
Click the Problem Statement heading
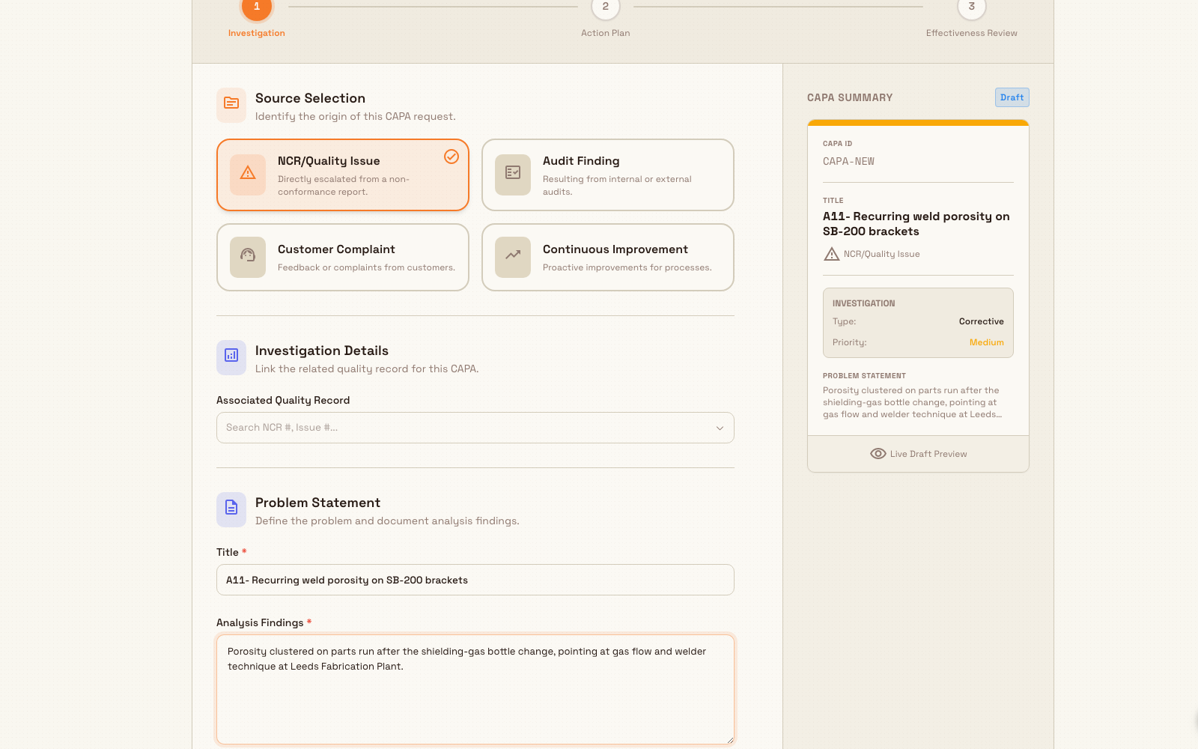click(317, 503)
